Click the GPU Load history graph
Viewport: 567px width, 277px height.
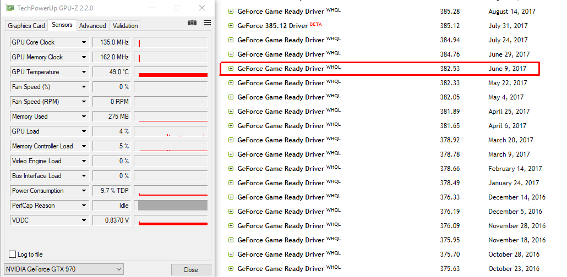tap(171, 131)
